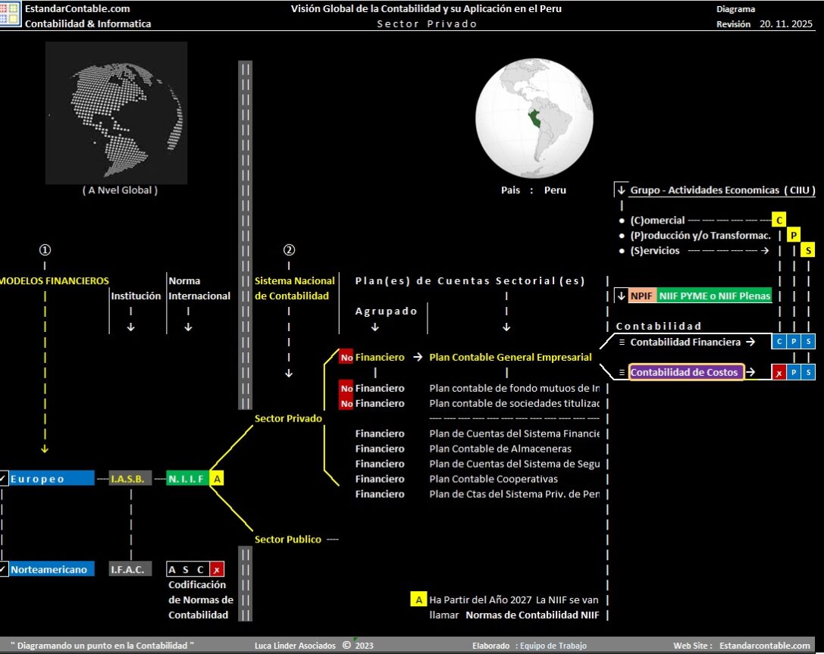Click the yellow S box for Servicios
This screenshot has height=654, width=824.
coord(808,251)
